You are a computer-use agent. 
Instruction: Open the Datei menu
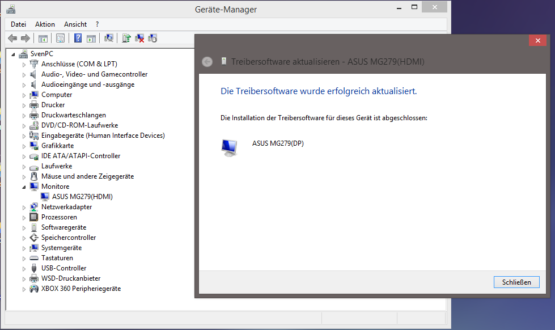click(x=18, y=24)
